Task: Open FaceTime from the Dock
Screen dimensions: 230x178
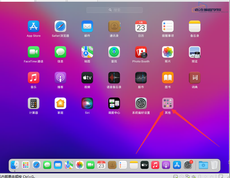Action: click(x=90, y=165)
